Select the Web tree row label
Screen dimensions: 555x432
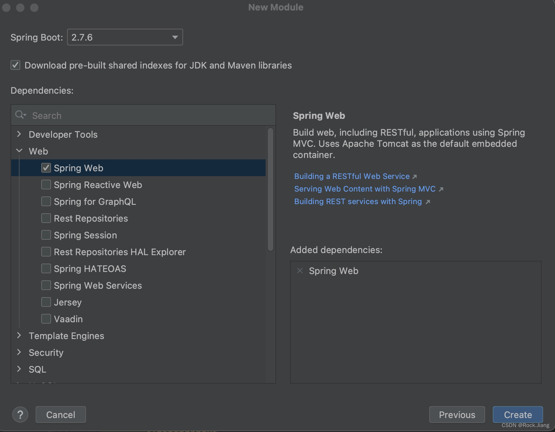[38, 151]
